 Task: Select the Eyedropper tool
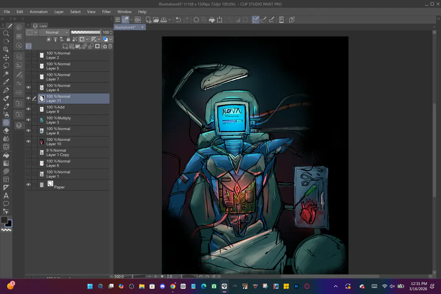click(x=6, y=81)
